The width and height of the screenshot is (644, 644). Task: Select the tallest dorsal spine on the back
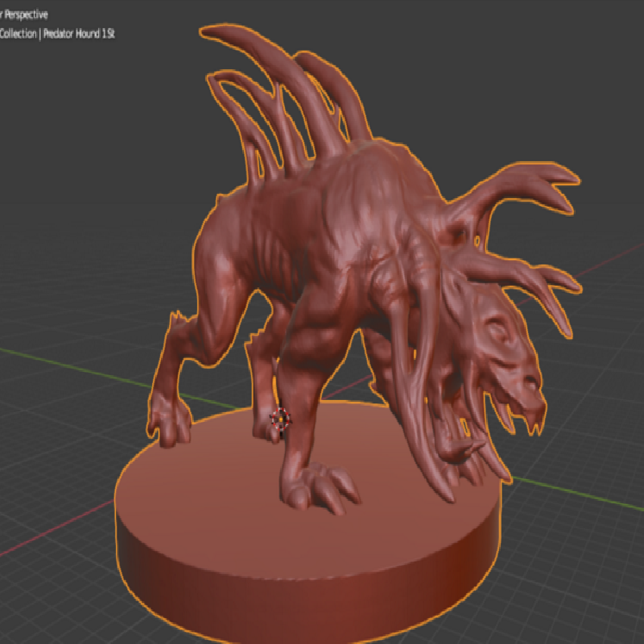279,82
